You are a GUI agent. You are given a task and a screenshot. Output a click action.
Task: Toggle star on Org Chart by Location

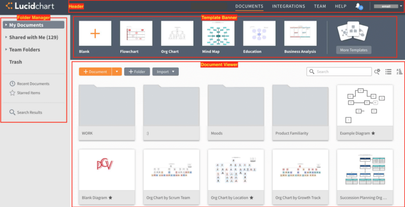[x=252, y=198]
